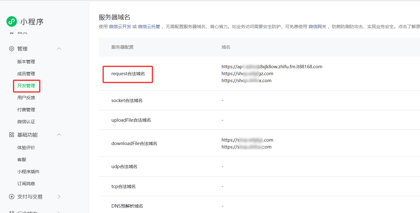Navigate to 付费管理

click(x=26, y=110)
